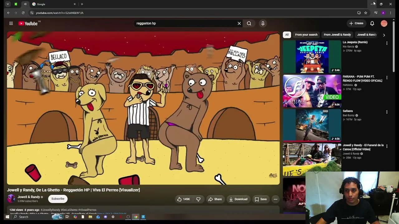Viewport: 399px width, 224px height.
Task: Share the Reggaetón HP video
Action: pos(215,199)
